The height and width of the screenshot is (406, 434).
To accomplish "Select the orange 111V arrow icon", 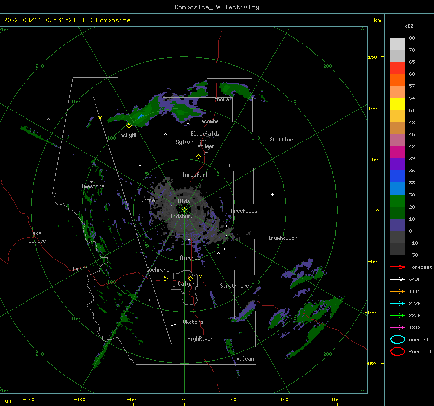I will [x=397, y=291].
